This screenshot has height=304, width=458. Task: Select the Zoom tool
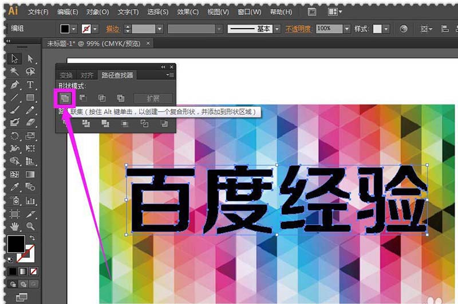pyautogui.click(x=30, y=226)
